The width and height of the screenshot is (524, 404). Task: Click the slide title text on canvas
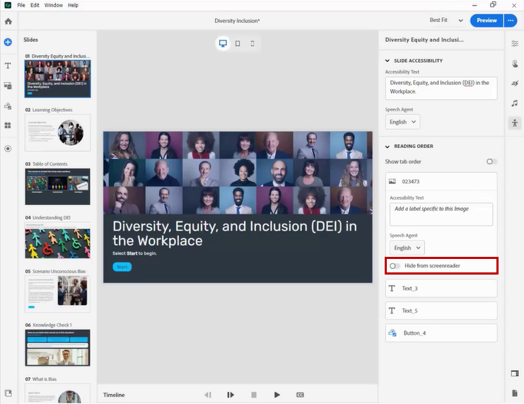point(235,233)
